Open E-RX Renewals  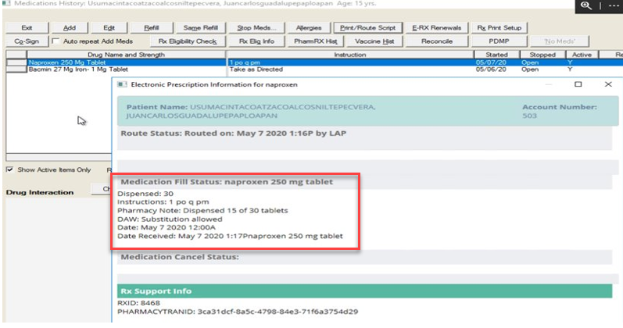point(436,28)
